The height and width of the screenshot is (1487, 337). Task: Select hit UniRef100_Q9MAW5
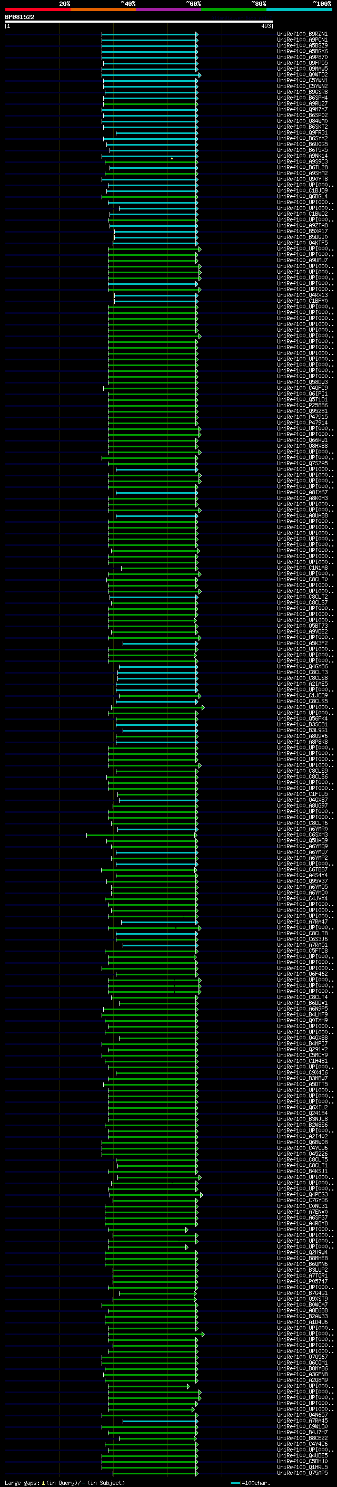coord(302,69)
